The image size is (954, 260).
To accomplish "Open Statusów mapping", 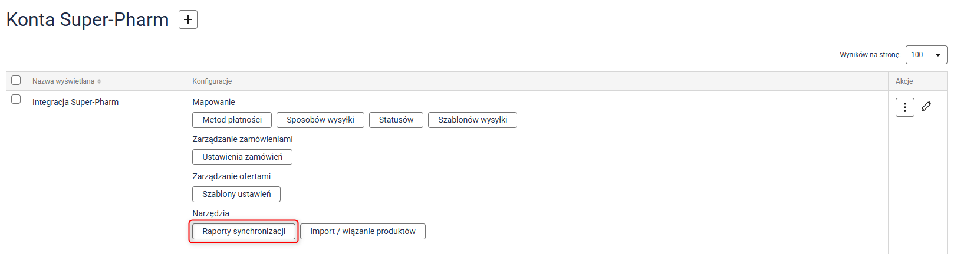I will [396, 120].
